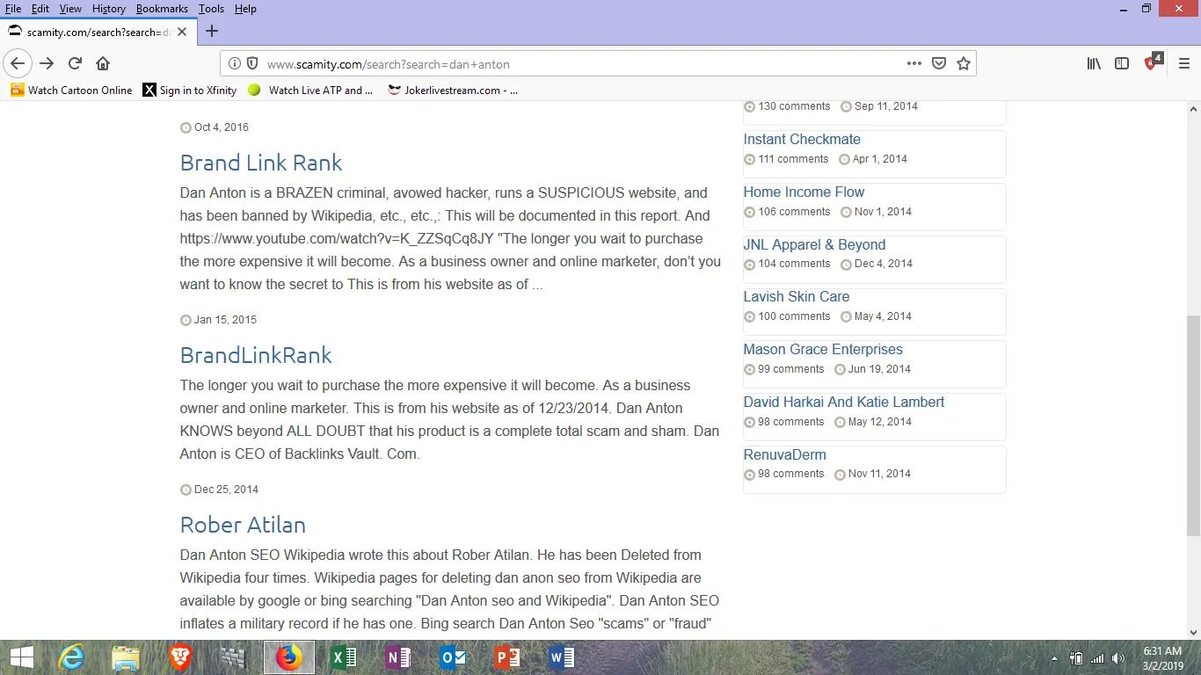Launch OneNote from the taskbar
Viewport: 1201px width, 675px height.
click(x=398, y=657)
